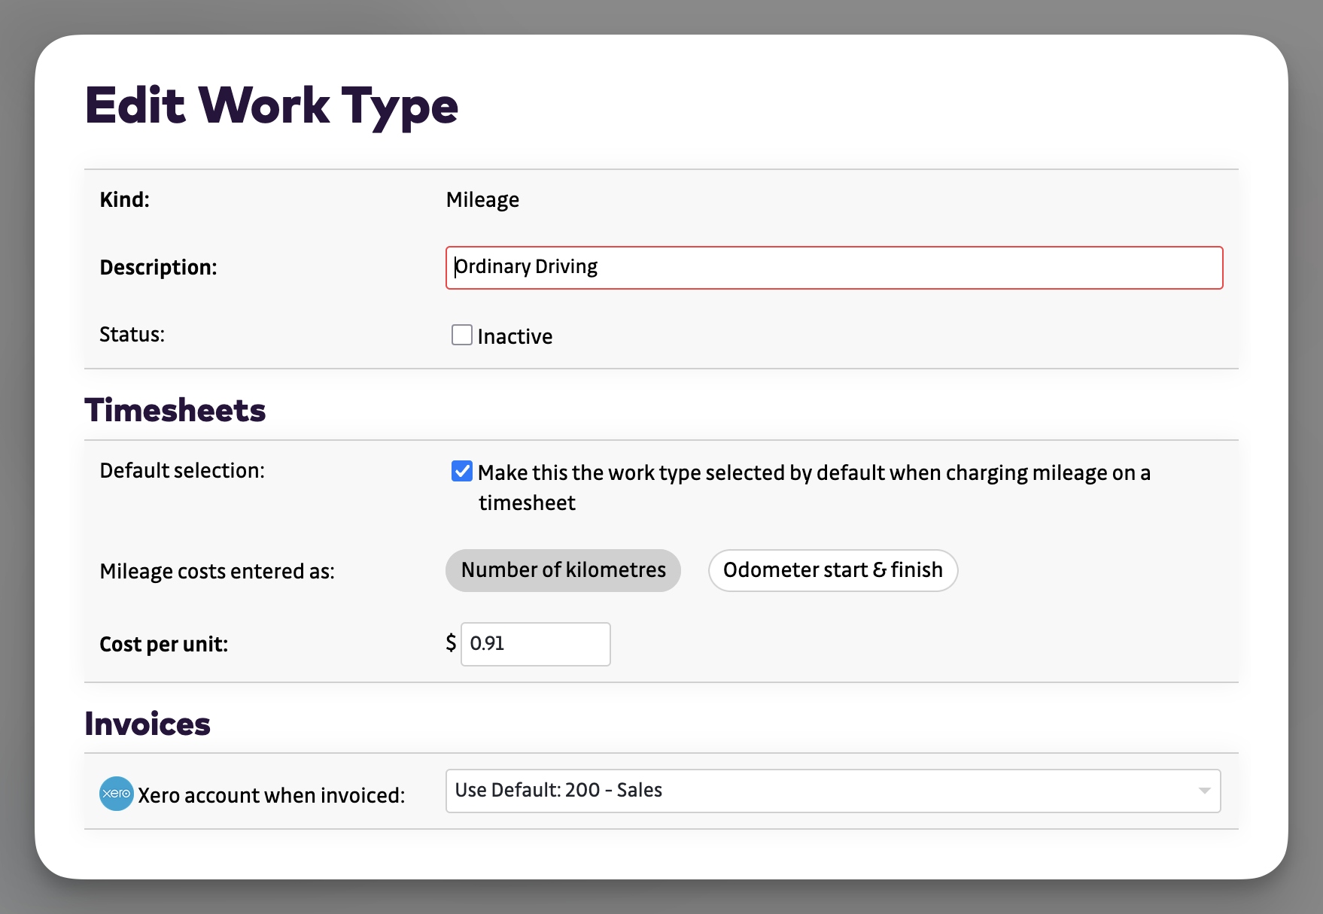
Task: Click the dollar sign beside cost per unit
Action: pyautogui.click(x=450, y=642)
